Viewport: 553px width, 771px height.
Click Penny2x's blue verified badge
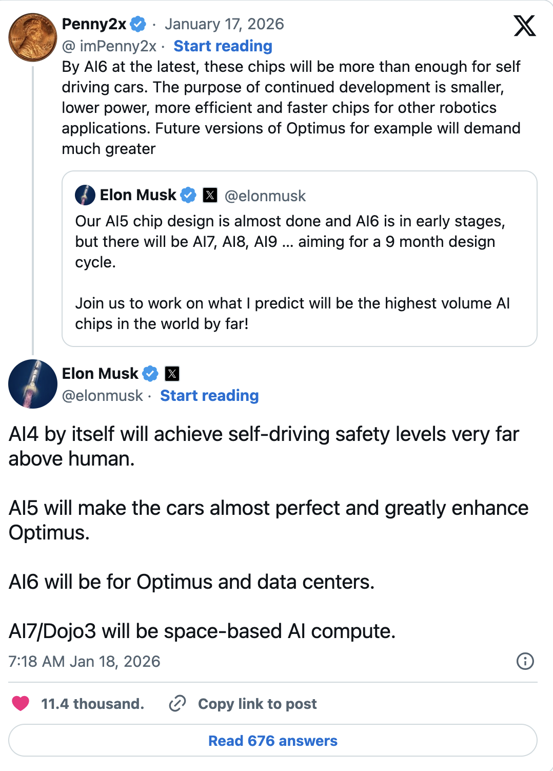coord(137,24)
